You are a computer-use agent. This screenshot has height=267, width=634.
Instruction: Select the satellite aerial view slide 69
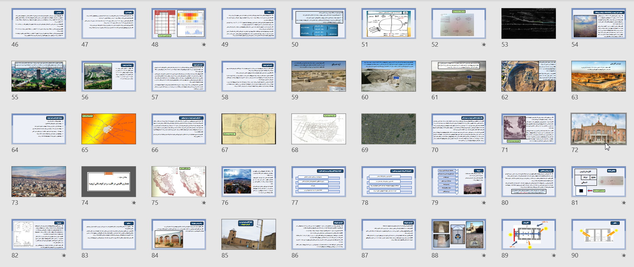[x=388, y=129]
